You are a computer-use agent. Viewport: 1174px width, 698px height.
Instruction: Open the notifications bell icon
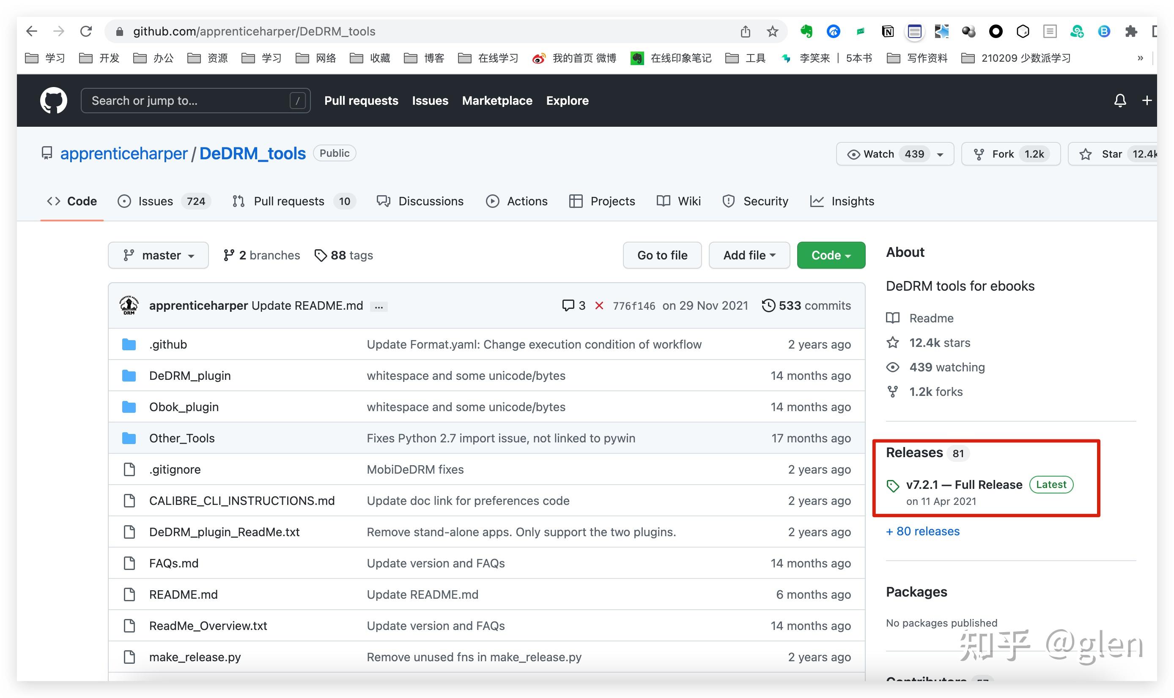pos(1120,100)
